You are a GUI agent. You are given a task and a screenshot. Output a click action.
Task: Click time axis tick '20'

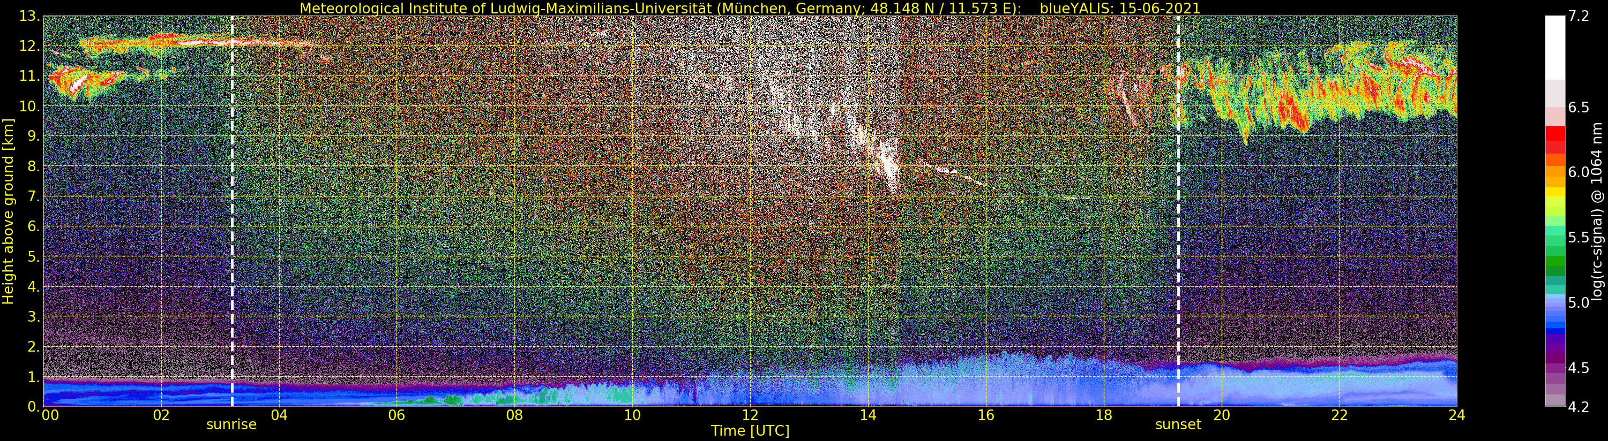click(x=1221, y=415)
